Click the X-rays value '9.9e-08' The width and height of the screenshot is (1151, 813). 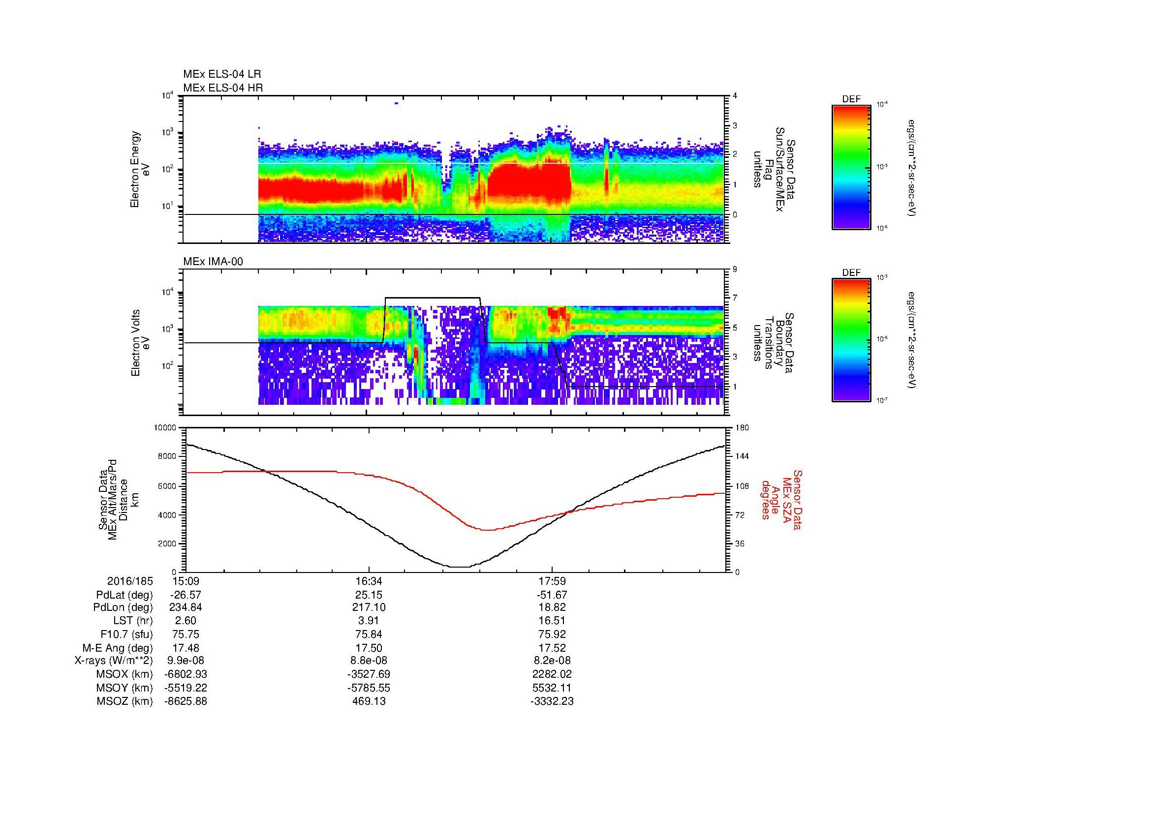[186, 661]
